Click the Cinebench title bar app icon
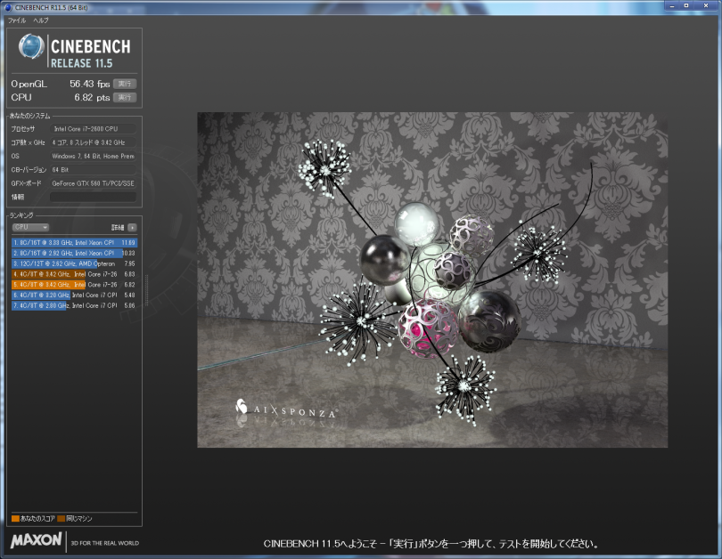This screenshot has height=559, width=722. click(x=8, y=6)
